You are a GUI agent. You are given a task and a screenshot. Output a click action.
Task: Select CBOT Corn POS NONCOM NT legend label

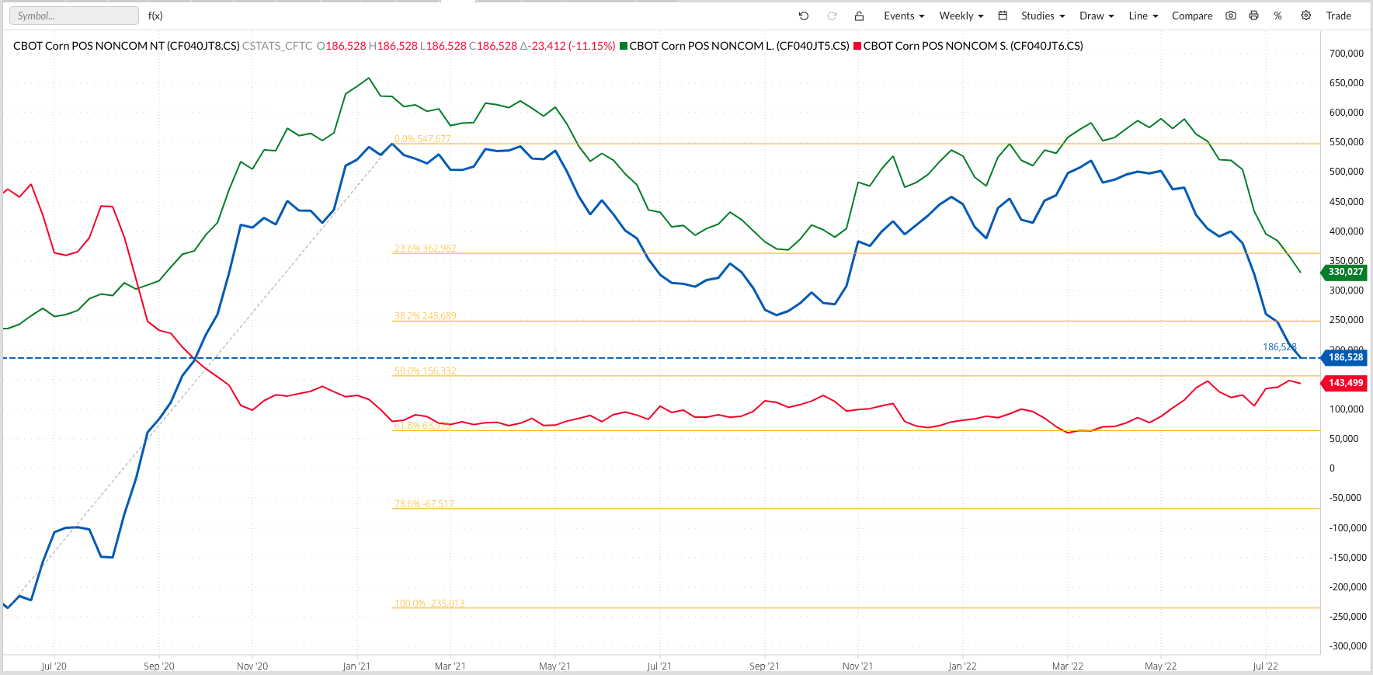point(127,46)
